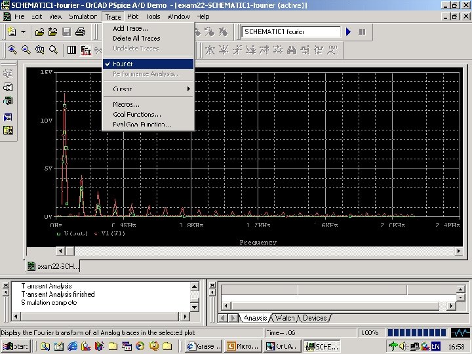Open the new file dropdown arrow
472x354 pixels.
click(24, 31)
